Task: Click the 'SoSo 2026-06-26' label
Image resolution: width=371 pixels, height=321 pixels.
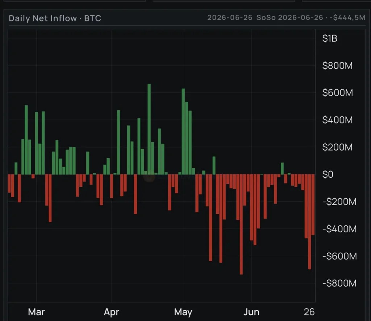Action: 289,17
